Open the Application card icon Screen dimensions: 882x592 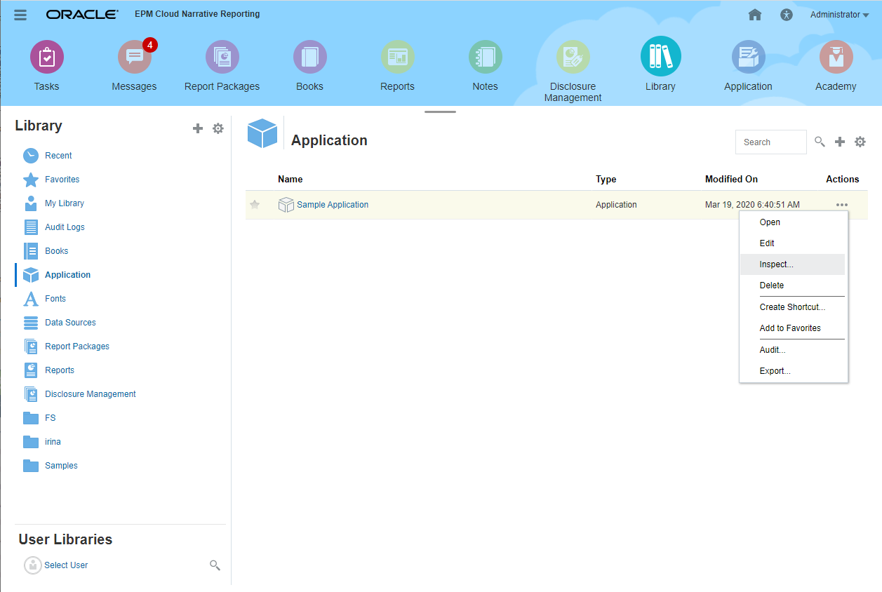pyautogui.click(x=749, y=57)
